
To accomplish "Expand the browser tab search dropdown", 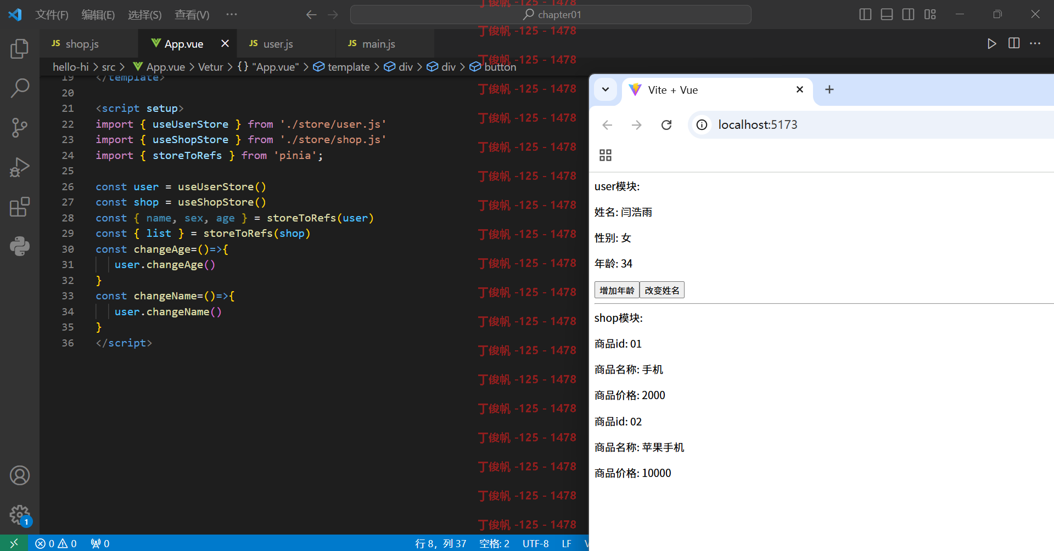I will pos(606,89).
